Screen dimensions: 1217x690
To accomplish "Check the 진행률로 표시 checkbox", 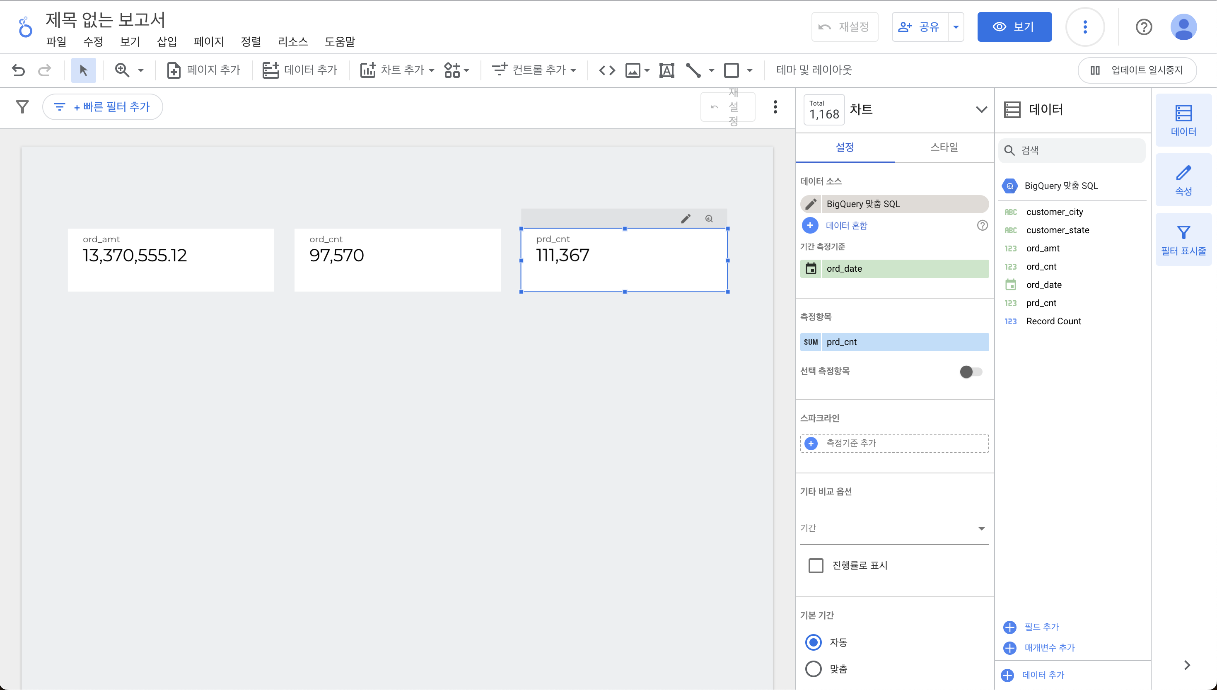I will (x=816, y=565).
